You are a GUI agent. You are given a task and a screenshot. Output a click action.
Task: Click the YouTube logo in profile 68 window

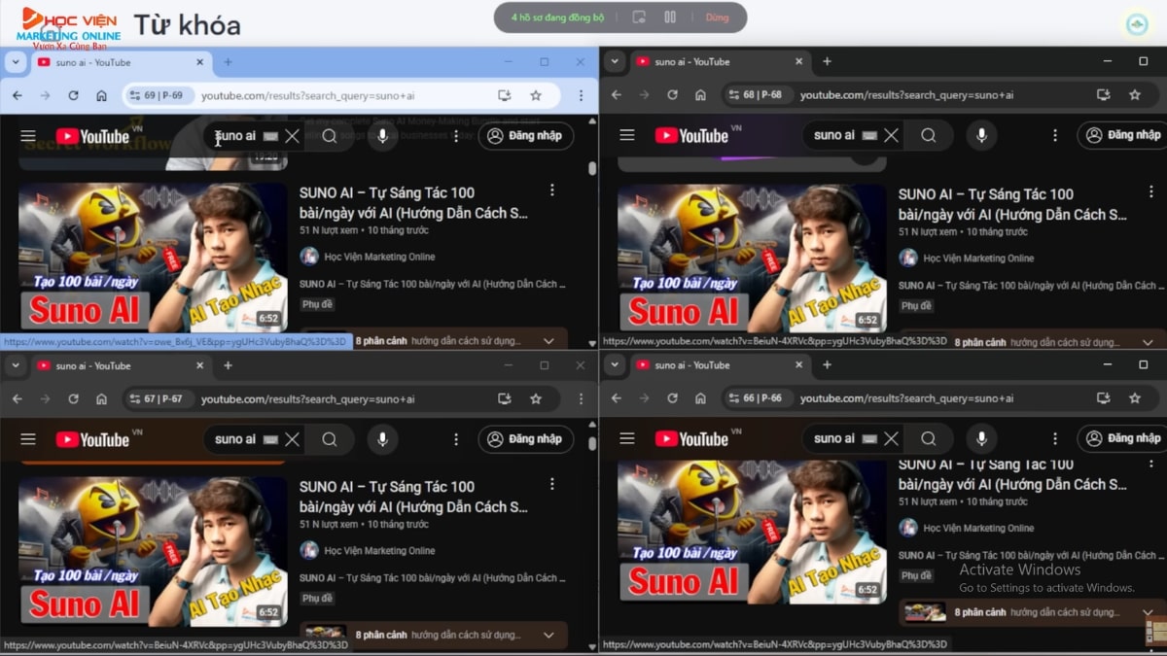[693, 135]
